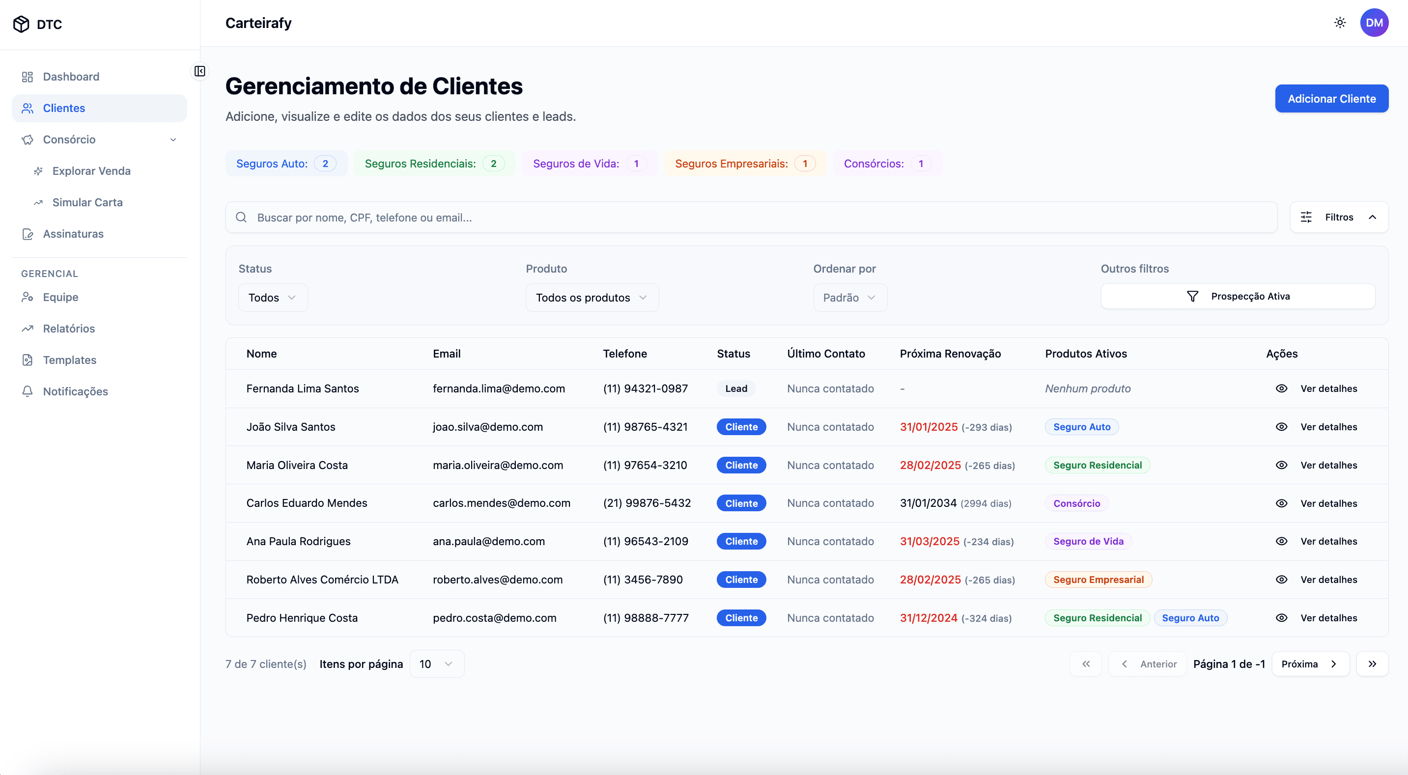The width and height of the screenshot is (1408, 775).
Task: Open Notificações
Action: (x=76, y=391)
